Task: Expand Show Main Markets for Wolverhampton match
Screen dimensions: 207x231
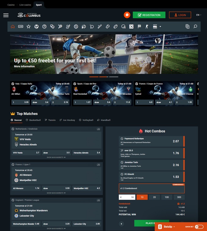Action: coord(56,229)
